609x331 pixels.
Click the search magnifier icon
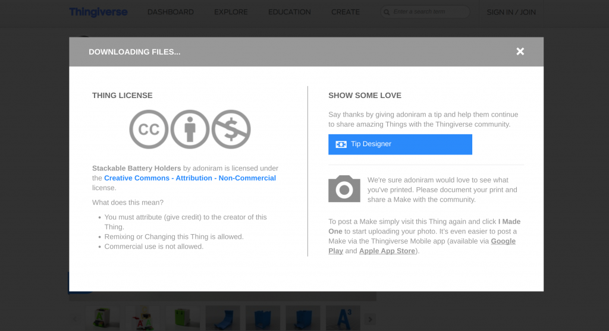click(x=387, y=12)
